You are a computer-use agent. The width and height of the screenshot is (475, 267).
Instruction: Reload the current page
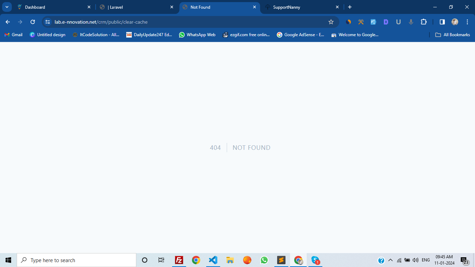33,22
